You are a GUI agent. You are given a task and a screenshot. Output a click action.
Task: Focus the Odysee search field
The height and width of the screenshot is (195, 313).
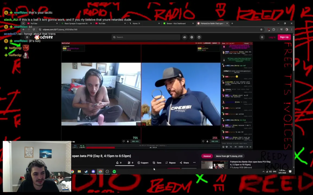click(x=146, y=37)
